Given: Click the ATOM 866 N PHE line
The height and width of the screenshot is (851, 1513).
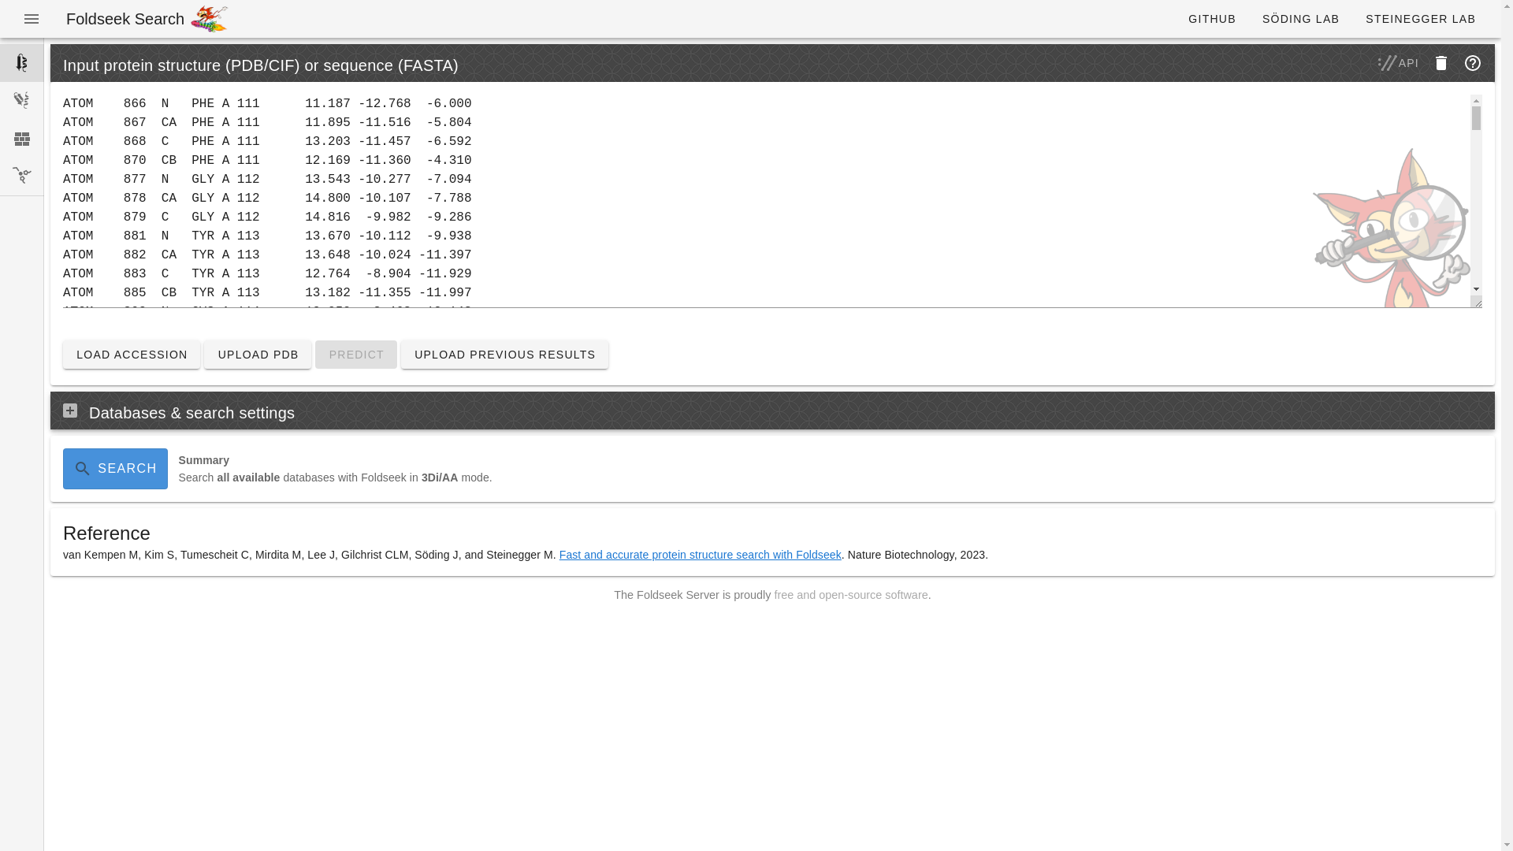Looking at the screenshot, I should click(267, 104).
